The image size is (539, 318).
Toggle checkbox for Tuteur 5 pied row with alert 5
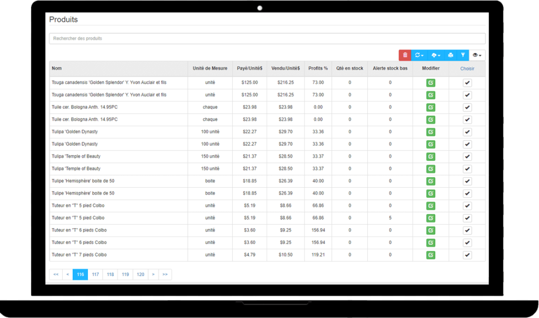[467, 218]
